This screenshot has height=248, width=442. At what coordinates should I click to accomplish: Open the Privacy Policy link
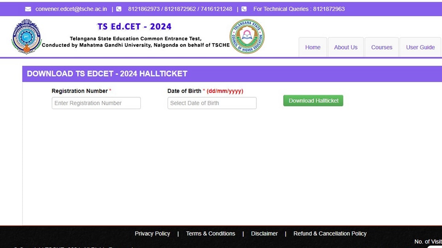152,234
